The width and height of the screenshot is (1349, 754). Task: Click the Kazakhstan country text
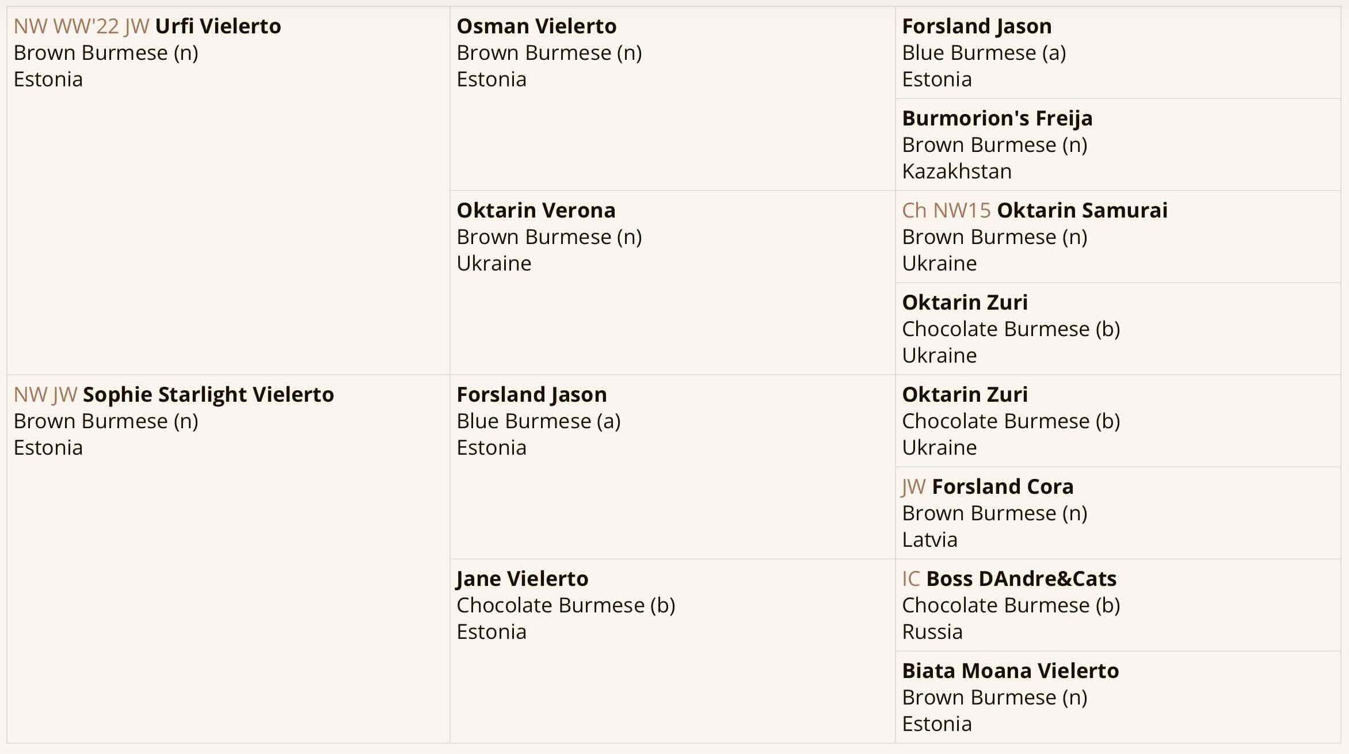point(957,172)
